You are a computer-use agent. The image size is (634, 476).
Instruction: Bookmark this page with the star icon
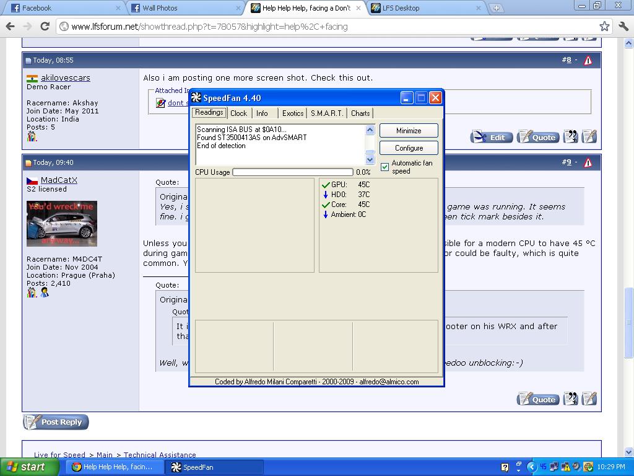[x=604, y=27]
